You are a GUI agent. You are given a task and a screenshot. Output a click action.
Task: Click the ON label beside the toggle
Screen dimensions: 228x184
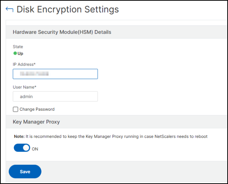(x=35, y=149)
